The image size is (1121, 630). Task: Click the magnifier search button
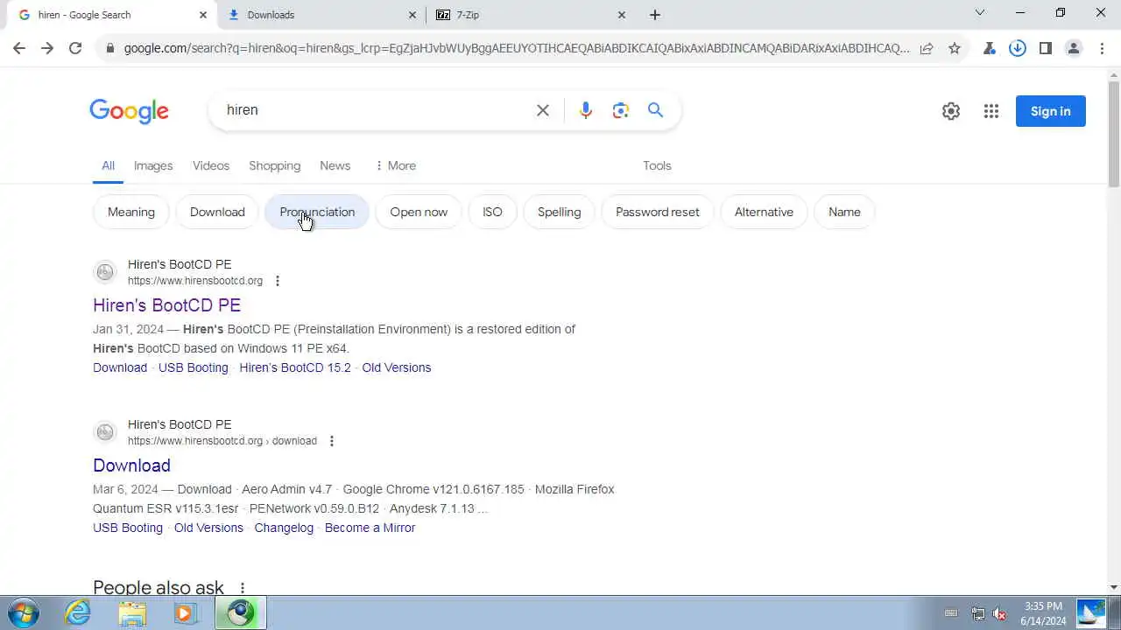[656, 110]
